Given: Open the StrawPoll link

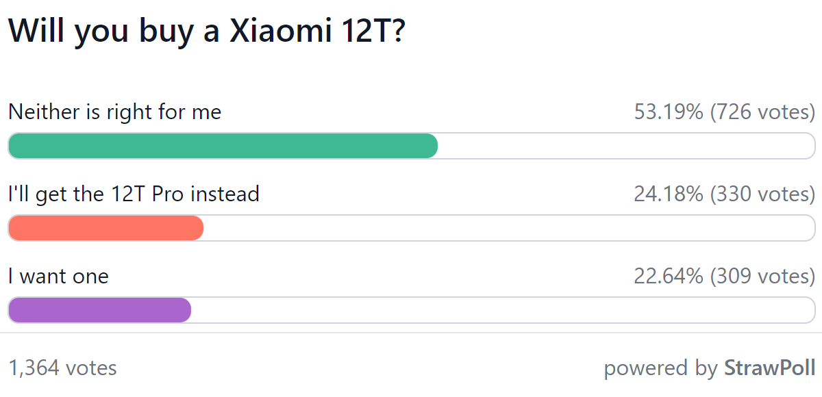Looking at the screenshot, I should [770, 368].
